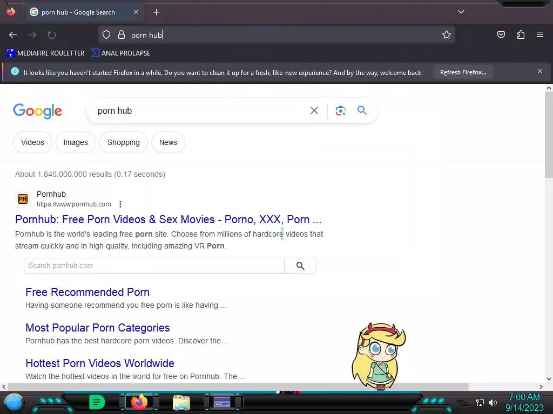
Task: Search by image with Google Lens
Action: pyautogui.click(x=340, y=111)
